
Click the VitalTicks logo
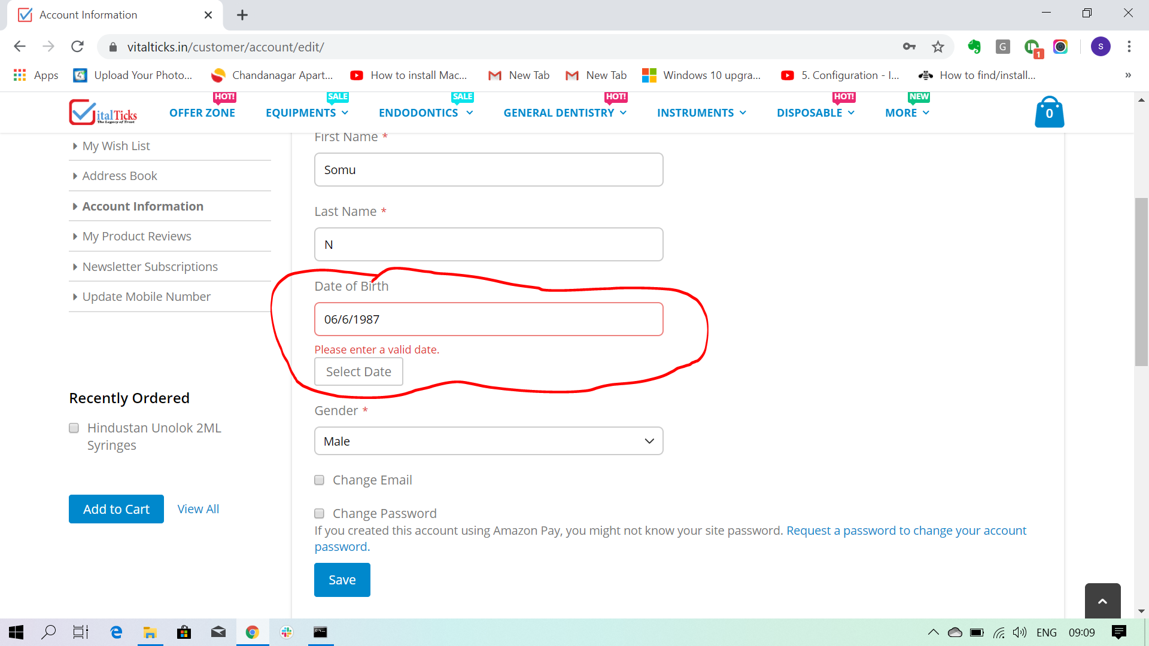tap(104, 112)
